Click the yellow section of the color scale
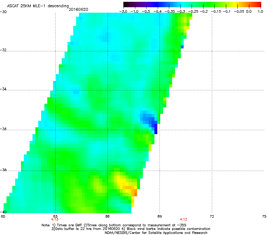The width and height of the screenshot is (267, 235). point(235,4)
